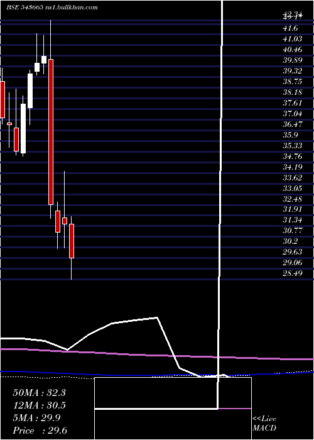Click the '12MA : 30.5' indicator text
314x440 pixels.
click(39, 405)
